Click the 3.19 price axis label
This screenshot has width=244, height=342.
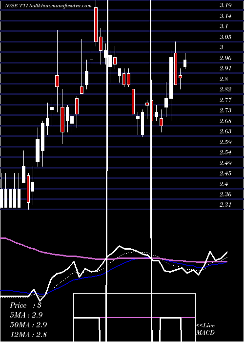click(x=225, y=5)
